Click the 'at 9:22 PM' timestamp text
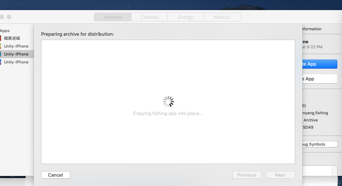The image size is (342, 186). (312, 47)
